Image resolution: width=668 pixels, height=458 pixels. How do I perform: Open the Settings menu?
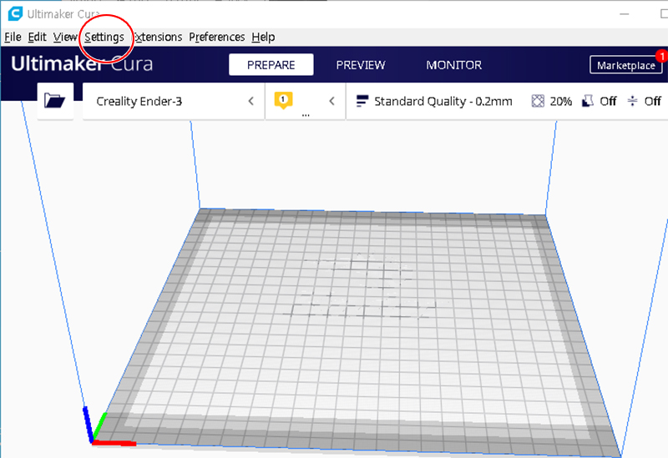click(104, 37)
